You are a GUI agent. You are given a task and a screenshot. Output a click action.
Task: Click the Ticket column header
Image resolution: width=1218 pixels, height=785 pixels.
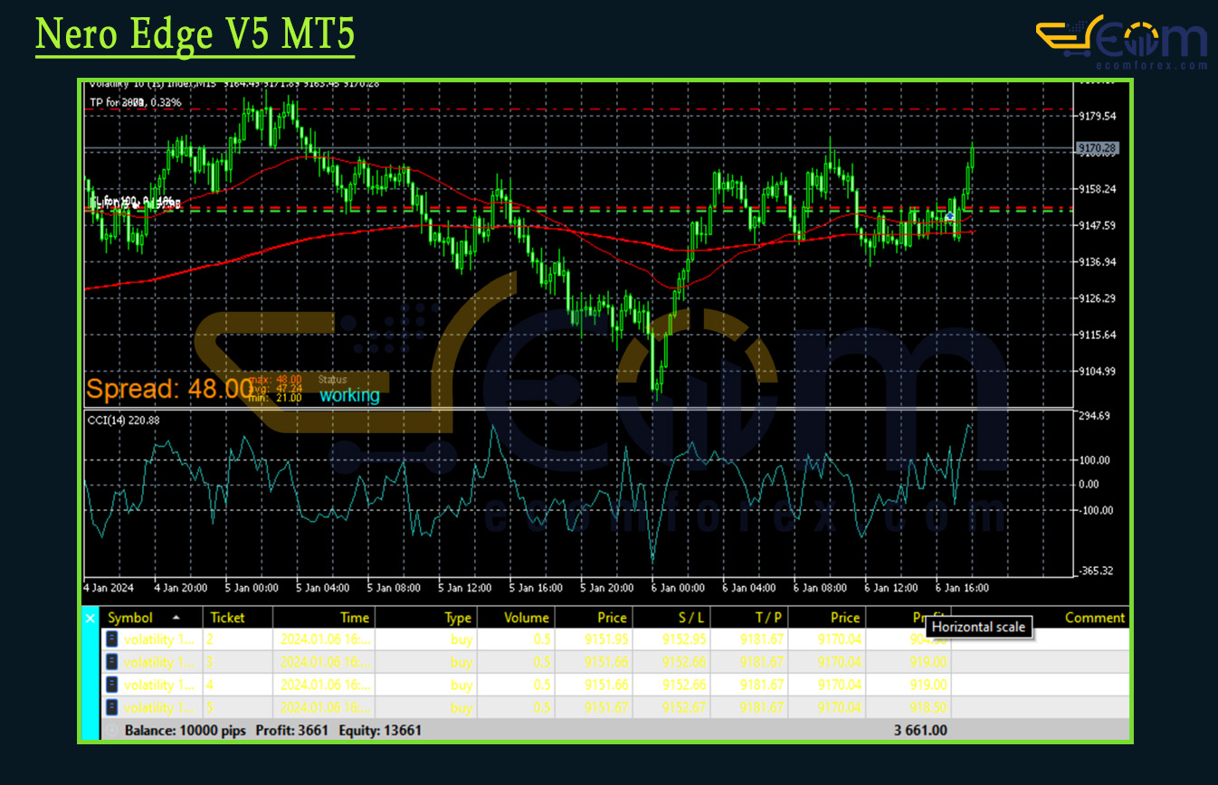click(x=227, y=618)
